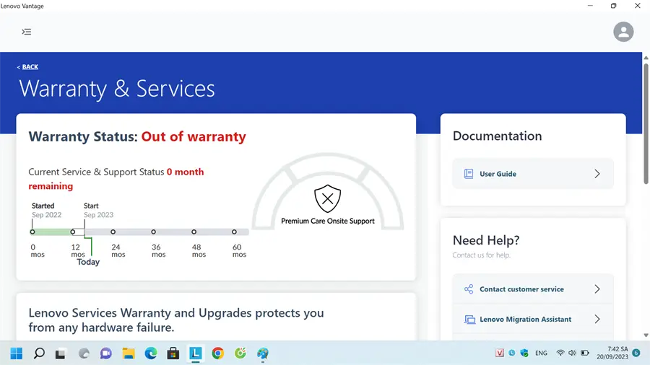Viewport: 650px width, 365px height.
Task: Switch the ENG input language indicator
Action: (541, 353)
